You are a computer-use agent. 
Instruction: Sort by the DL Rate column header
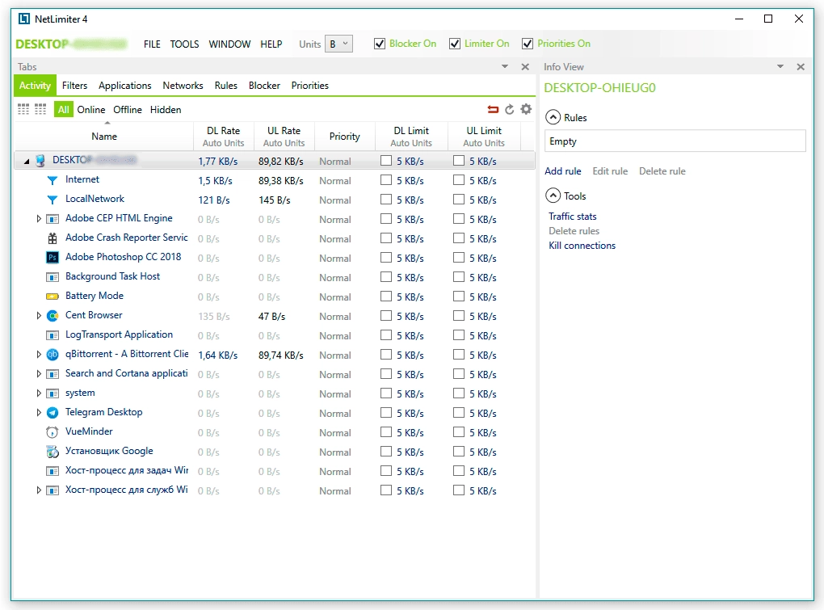[x=223, y=136]
